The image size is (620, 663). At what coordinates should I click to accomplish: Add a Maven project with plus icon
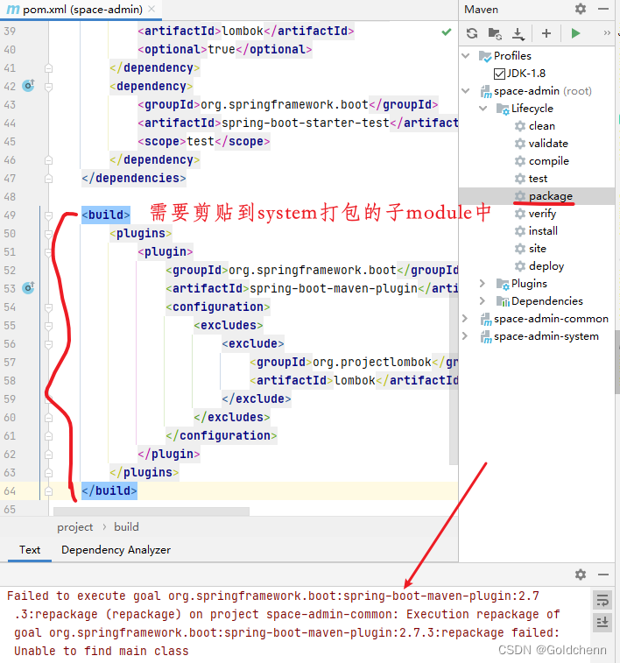point(546,33)
